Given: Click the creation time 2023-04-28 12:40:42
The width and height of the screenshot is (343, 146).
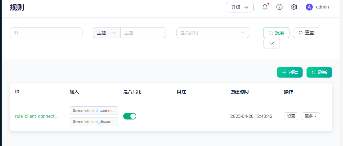Looking at the screenshot, I should pyautogui.click(x=251, y=116).
